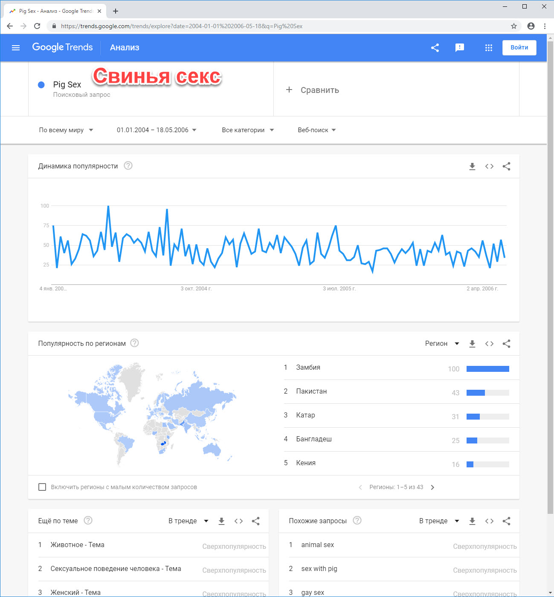
Task: Open help for Популярность по регионам
Action: click(x=134, y=343)
